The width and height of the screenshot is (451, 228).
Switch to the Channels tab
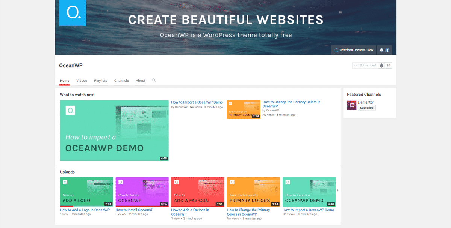coord(121,81)
